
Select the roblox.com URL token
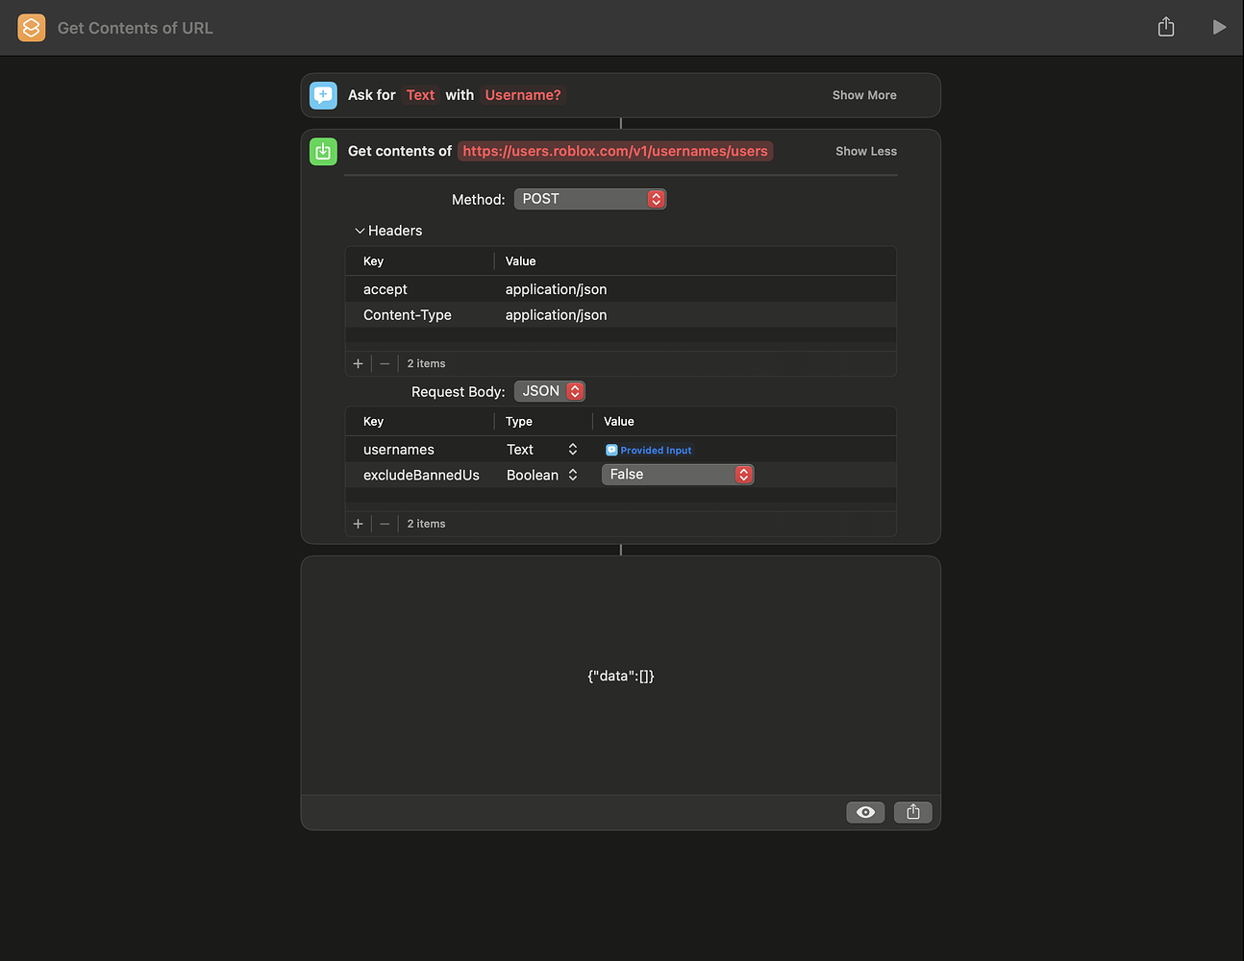(x=615, y=151)
